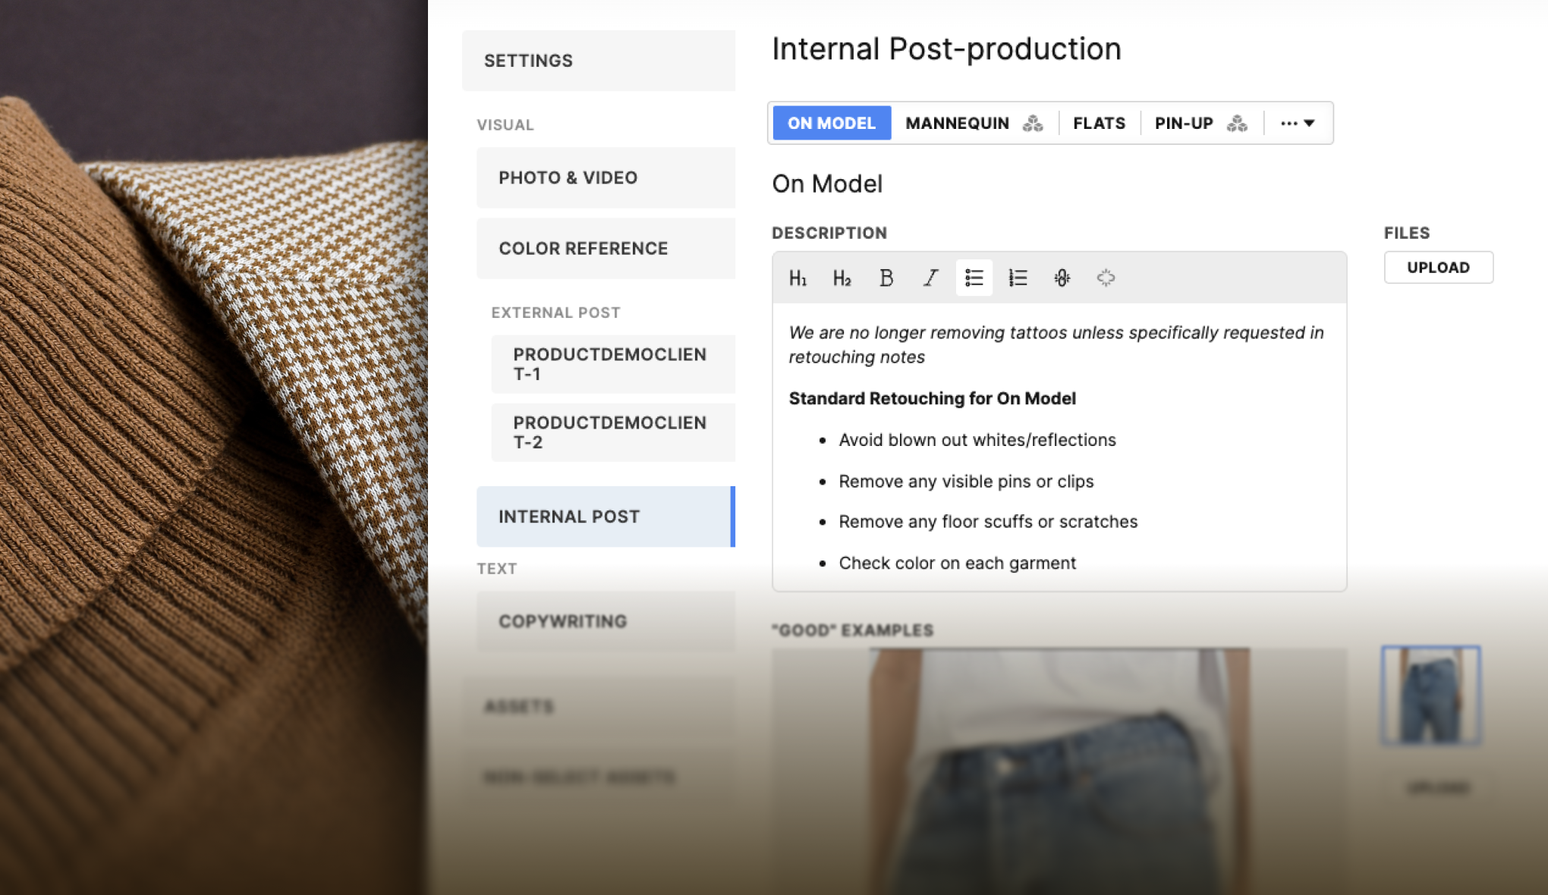Switch to the Flats tab
The width and height of the screenshot is (1548, 895).
click(1099, 123)
